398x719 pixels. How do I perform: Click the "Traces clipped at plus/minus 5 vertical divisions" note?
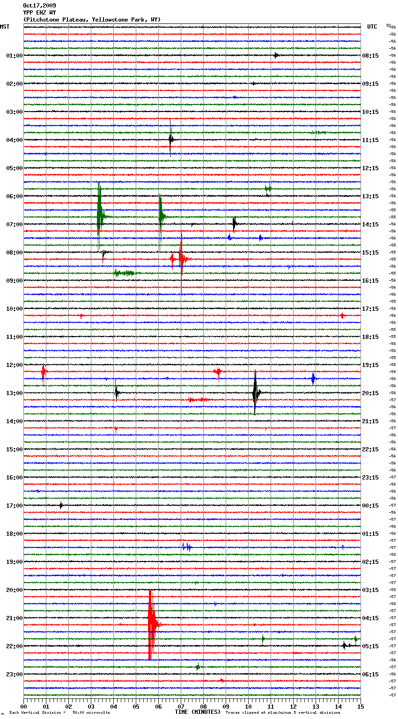[283, 713]
